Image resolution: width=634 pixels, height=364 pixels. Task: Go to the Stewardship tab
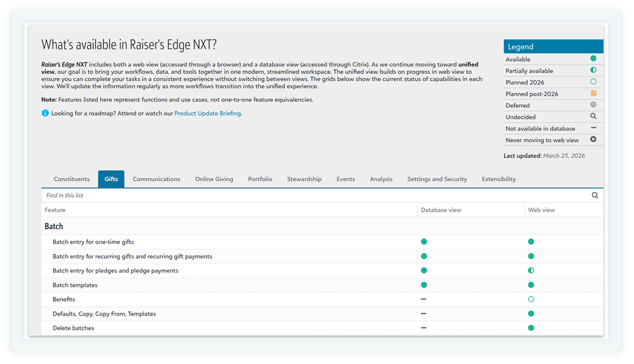pyautogui.click(x=304, y=179)
